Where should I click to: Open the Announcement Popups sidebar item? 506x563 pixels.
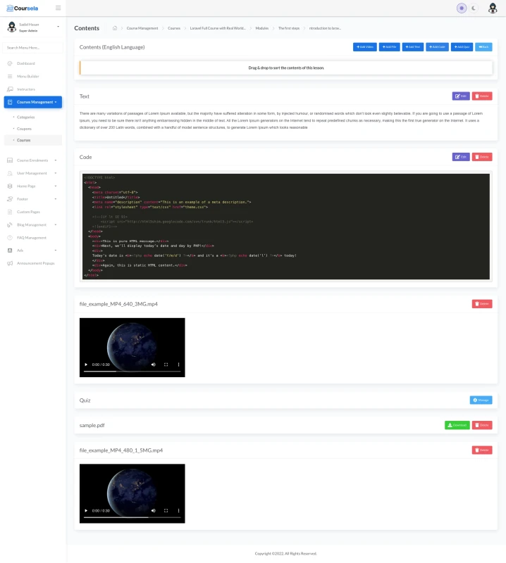coord(35,263)
